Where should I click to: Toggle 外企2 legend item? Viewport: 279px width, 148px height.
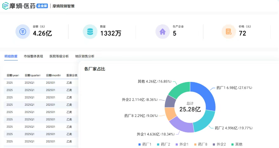click(x=219, y=144)
